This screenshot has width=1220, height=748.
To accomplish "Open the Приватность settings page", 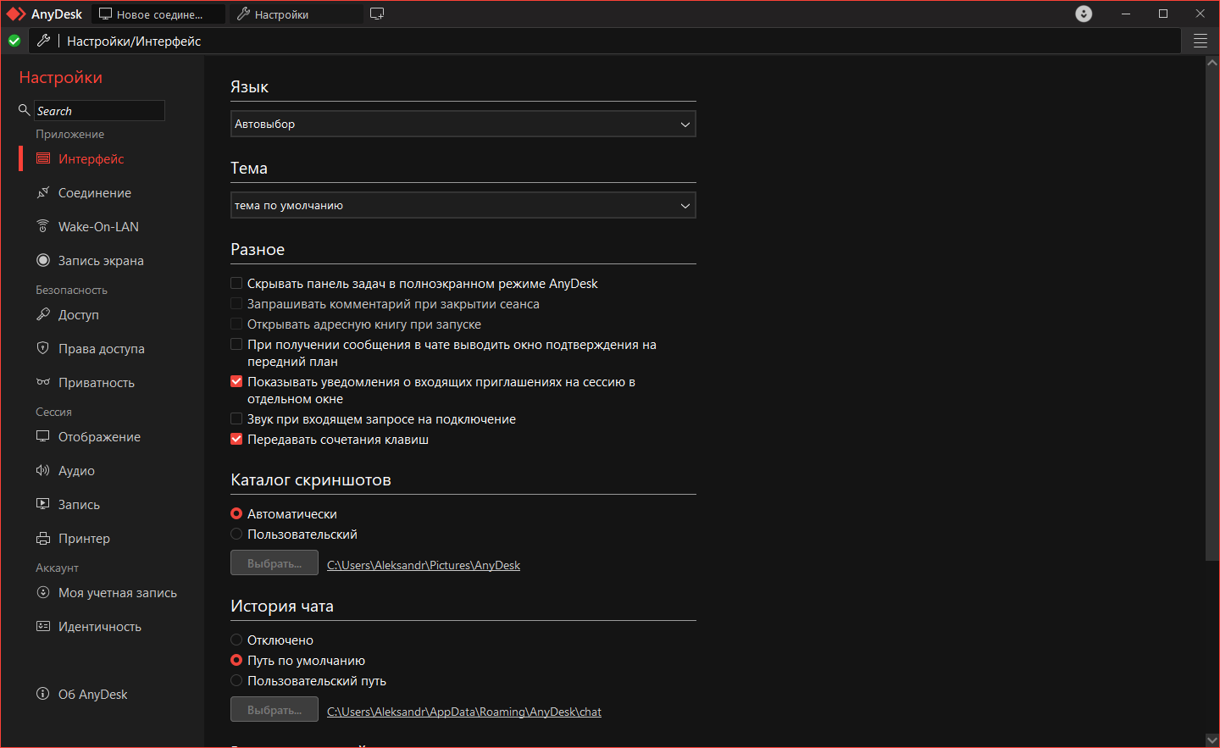I will (96, 383).
